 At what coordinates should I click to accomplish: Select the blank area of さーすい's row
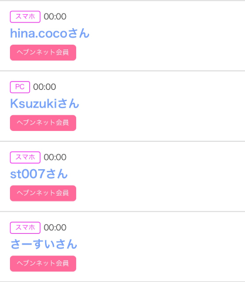tap(160, 247)
